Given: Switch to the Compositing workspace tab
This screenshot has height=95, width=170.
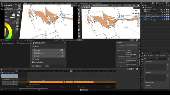Looking at the screenshot, I should click(75, 3).
